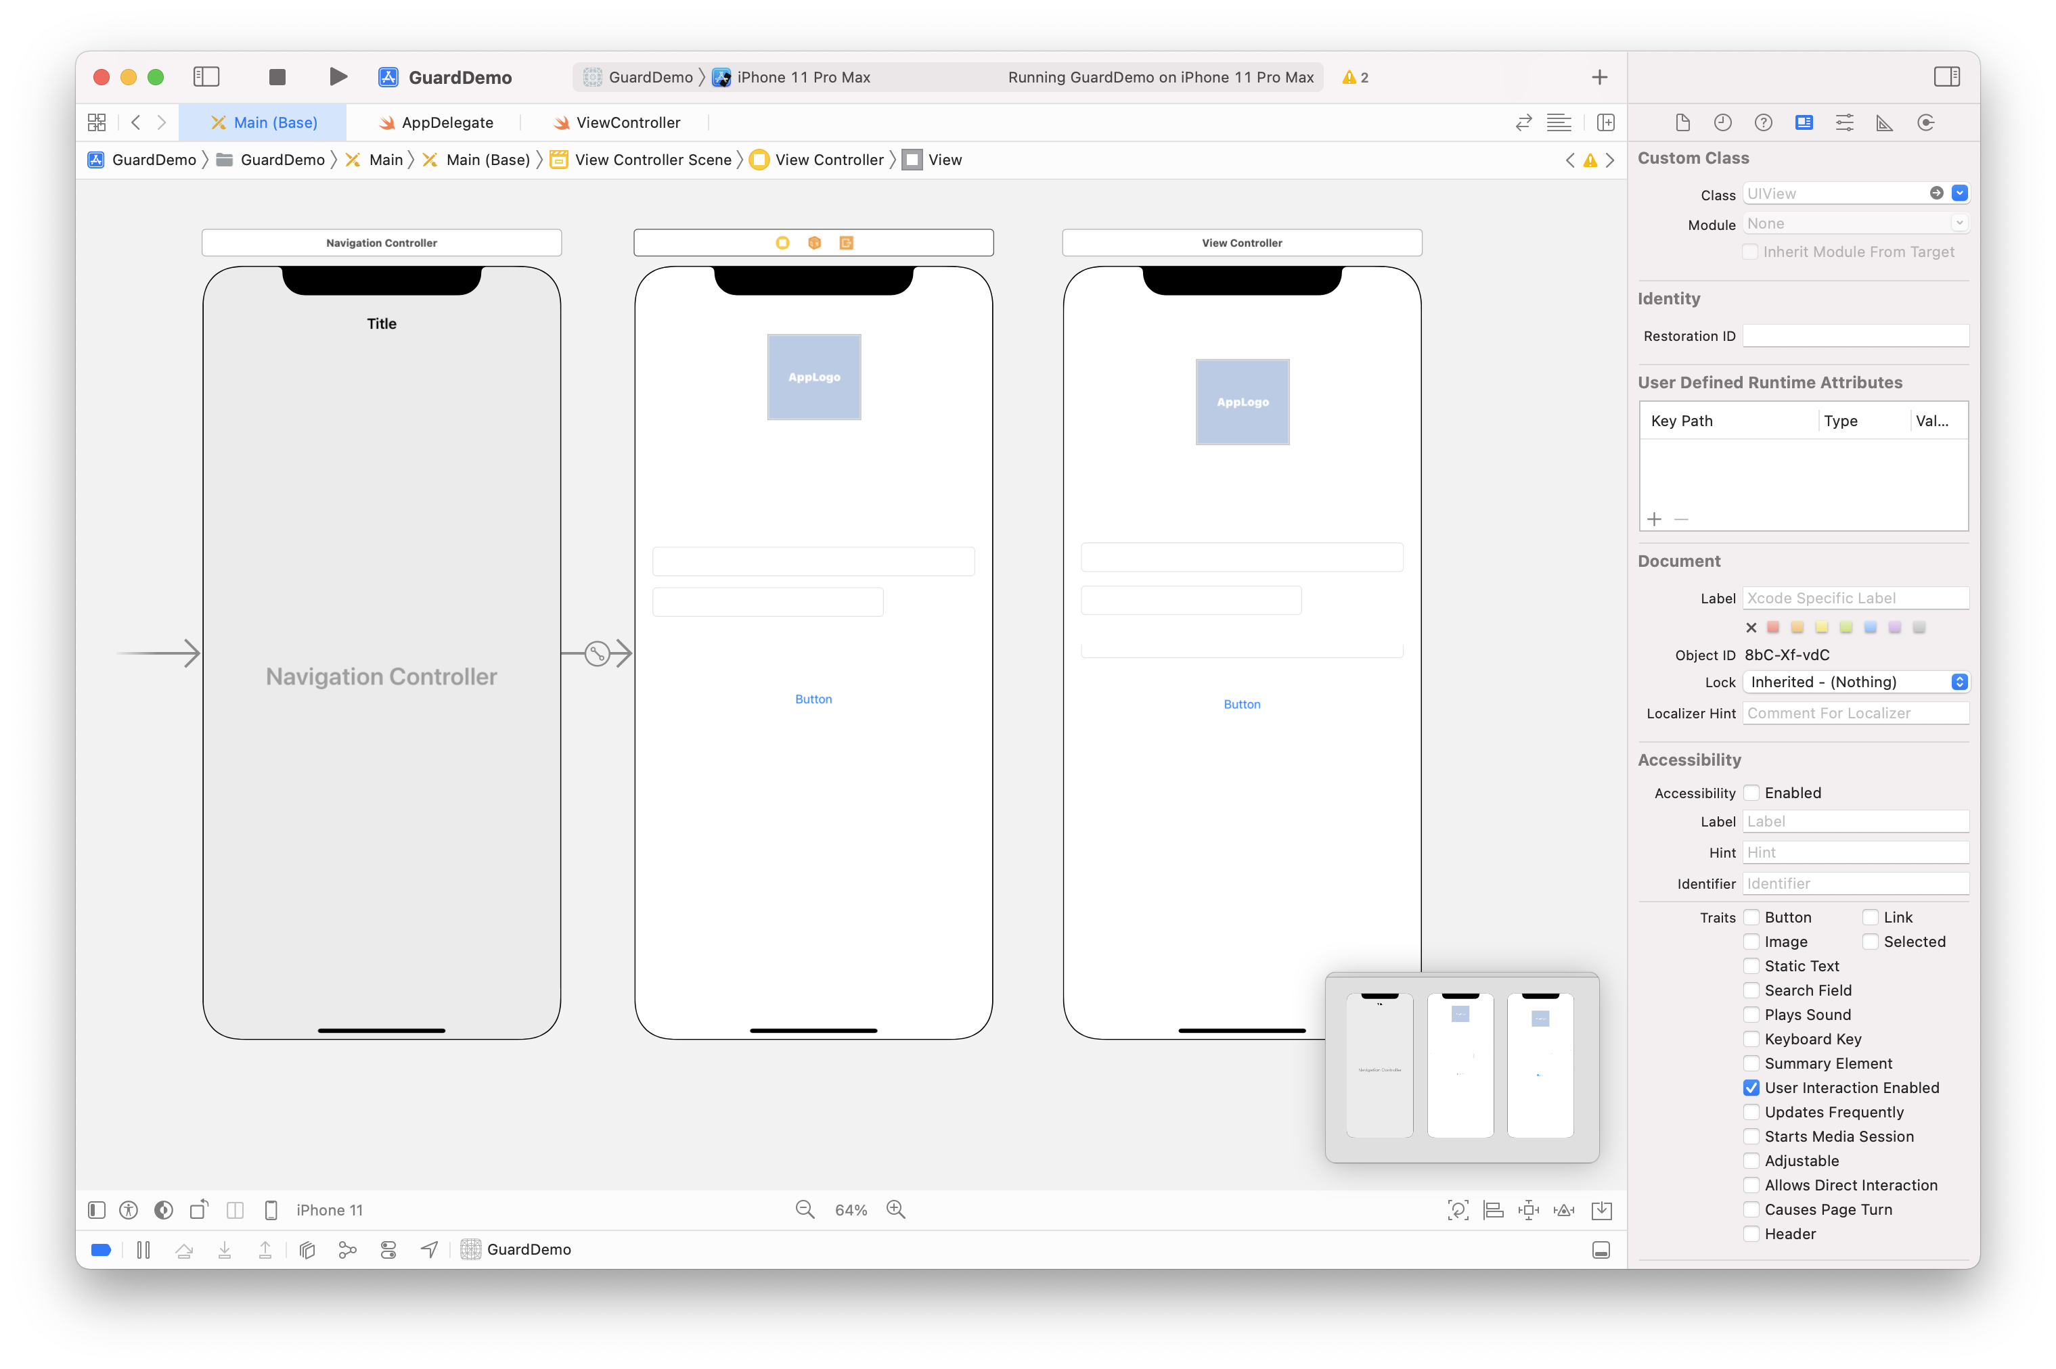Image resolution: width=2056 pixels, height=1369 pixels.
Task: Open the Size inspector ruler icon
Action: coord(1885,122)
